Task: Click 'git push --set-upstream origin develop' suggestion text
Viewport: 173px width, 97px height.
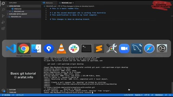Action: [x=65, y=64]
